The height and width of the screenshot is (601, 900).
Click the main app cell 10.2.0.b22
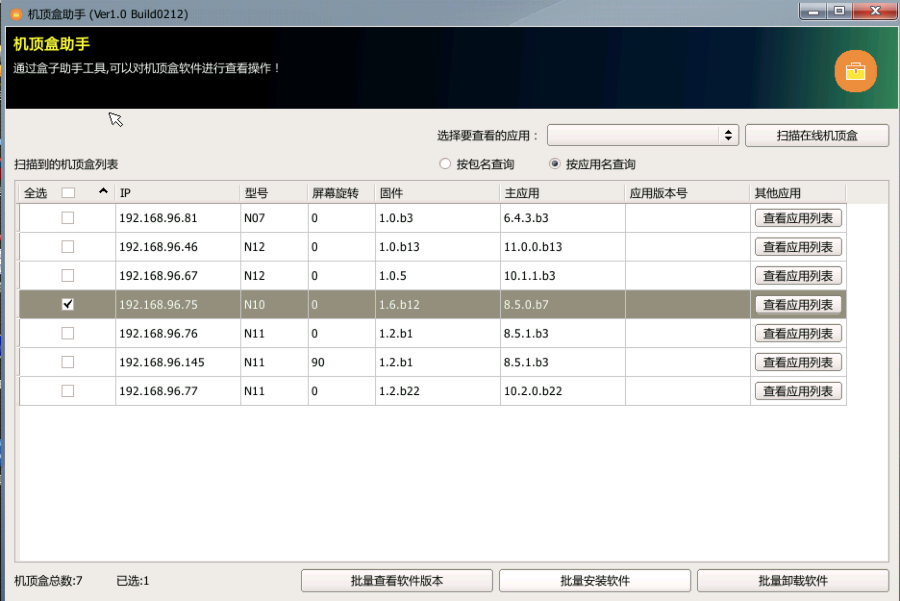pyautogui.click(x=562, y=391)
